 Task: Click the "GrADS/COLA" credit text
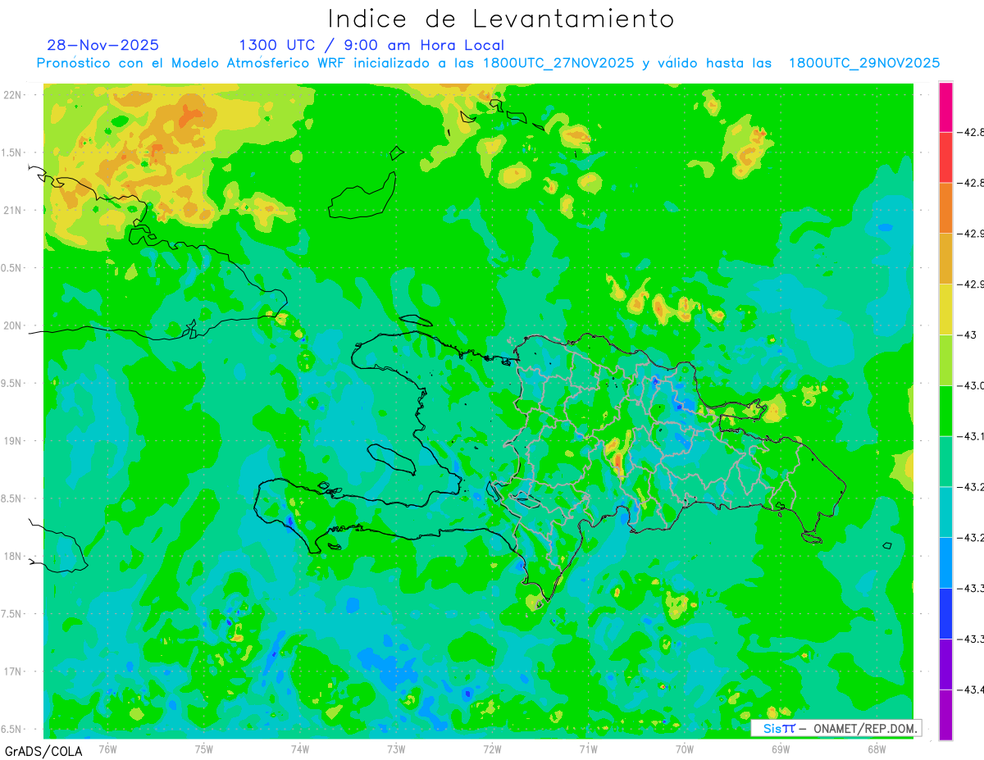coord(43,751)
